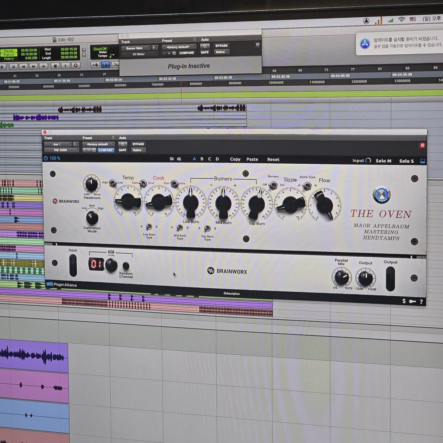Click the automation enable icon in The Oven header
Viewport: 443px width, 443px height.
(x=123, y=144)
